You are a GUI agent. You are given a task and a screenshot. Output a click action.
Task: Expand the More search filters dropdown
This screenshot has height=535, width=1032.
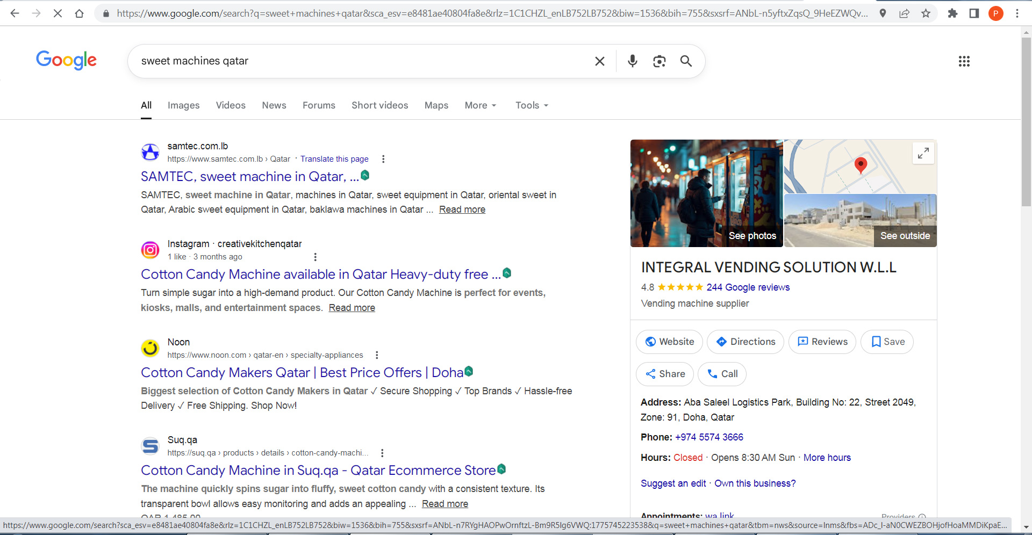click(481, 105)
